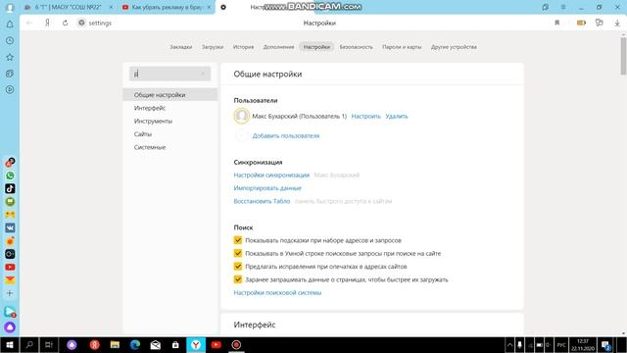Toggle 'Показывать в Умной строке' checkbox
The image size is (627, 353).
click(x=238, y=253)
